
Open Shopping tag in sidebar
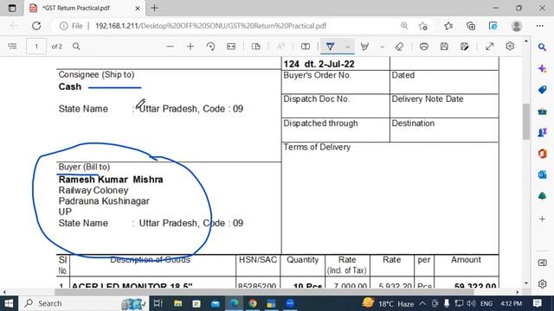pos(543,90)
